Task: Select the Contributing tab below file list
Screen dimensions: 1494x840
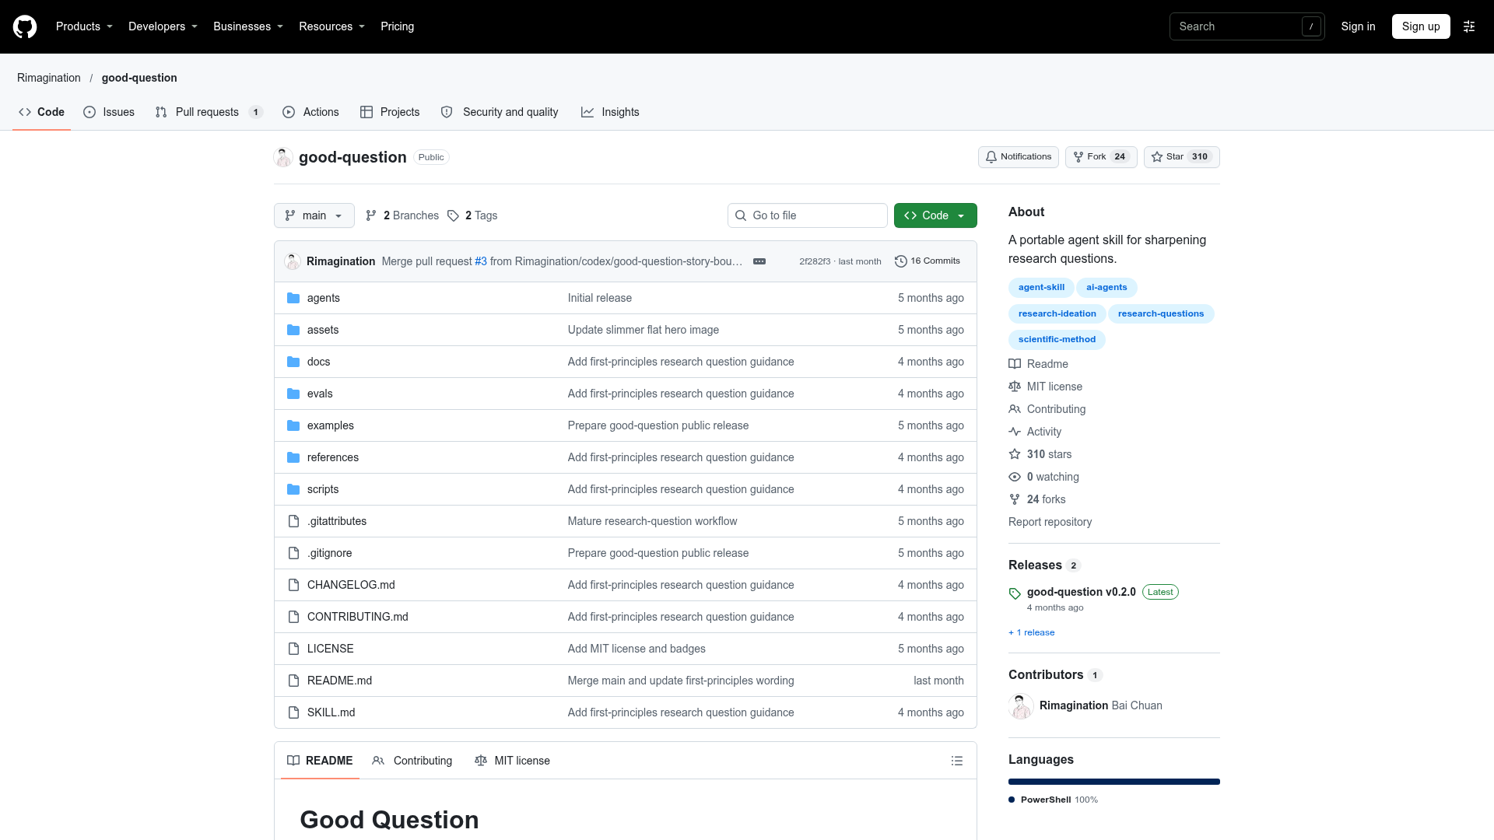Action: (x=412, y=761)
